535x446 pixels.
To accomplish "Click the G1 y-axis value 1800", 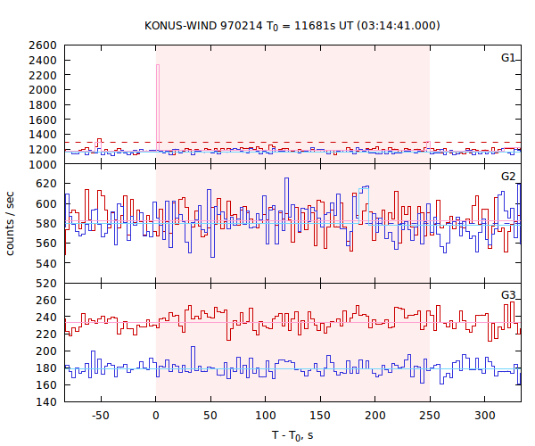I will click(43, 104).
